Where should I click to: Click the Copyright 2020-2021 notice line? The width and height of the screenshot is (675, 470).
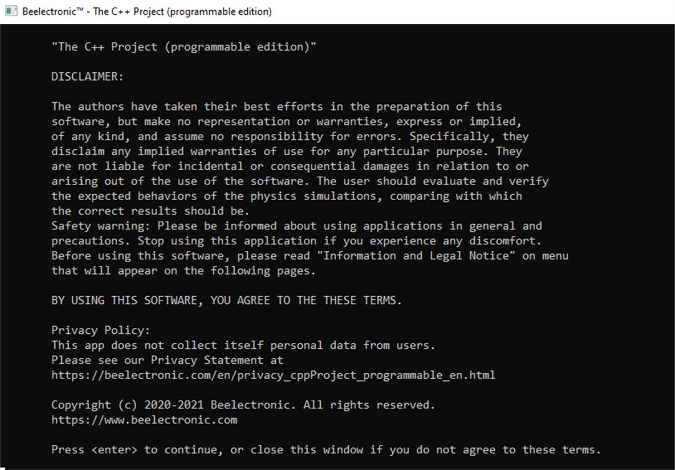click(243, 404)
